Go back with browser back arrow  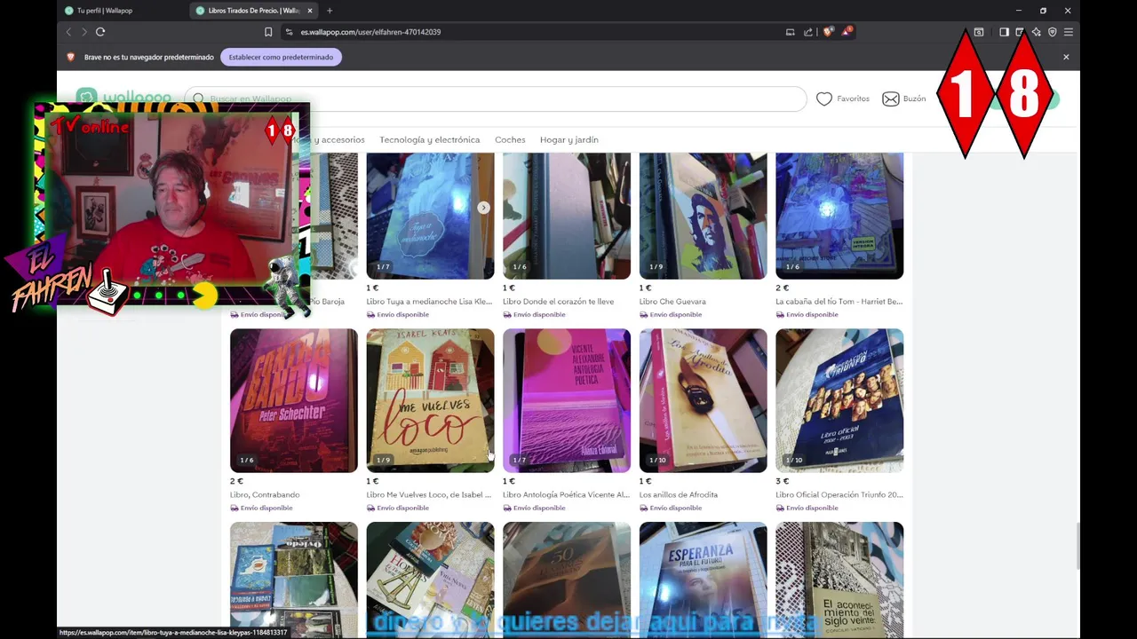point(68,32)
